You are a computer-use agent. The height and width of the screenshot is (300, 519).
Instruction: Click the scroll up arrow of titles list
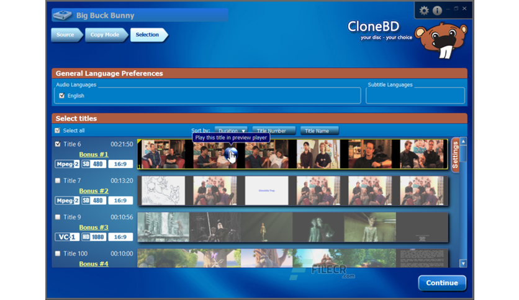(463, 141)
